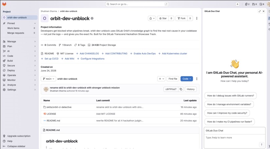The height and width of the screenshot is (149, 270).
Task: Open the blue Code dropdown
Action: click(187, 79)
